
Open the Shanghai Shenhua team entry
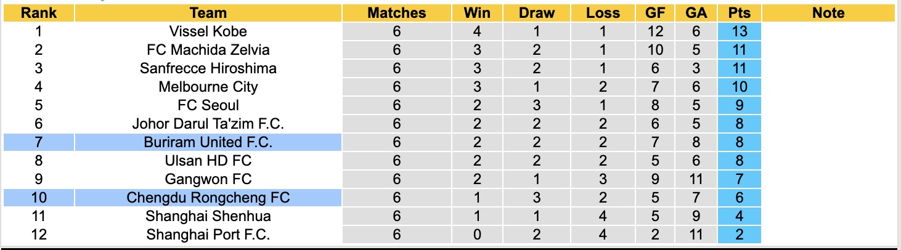[x=208, y=216]
